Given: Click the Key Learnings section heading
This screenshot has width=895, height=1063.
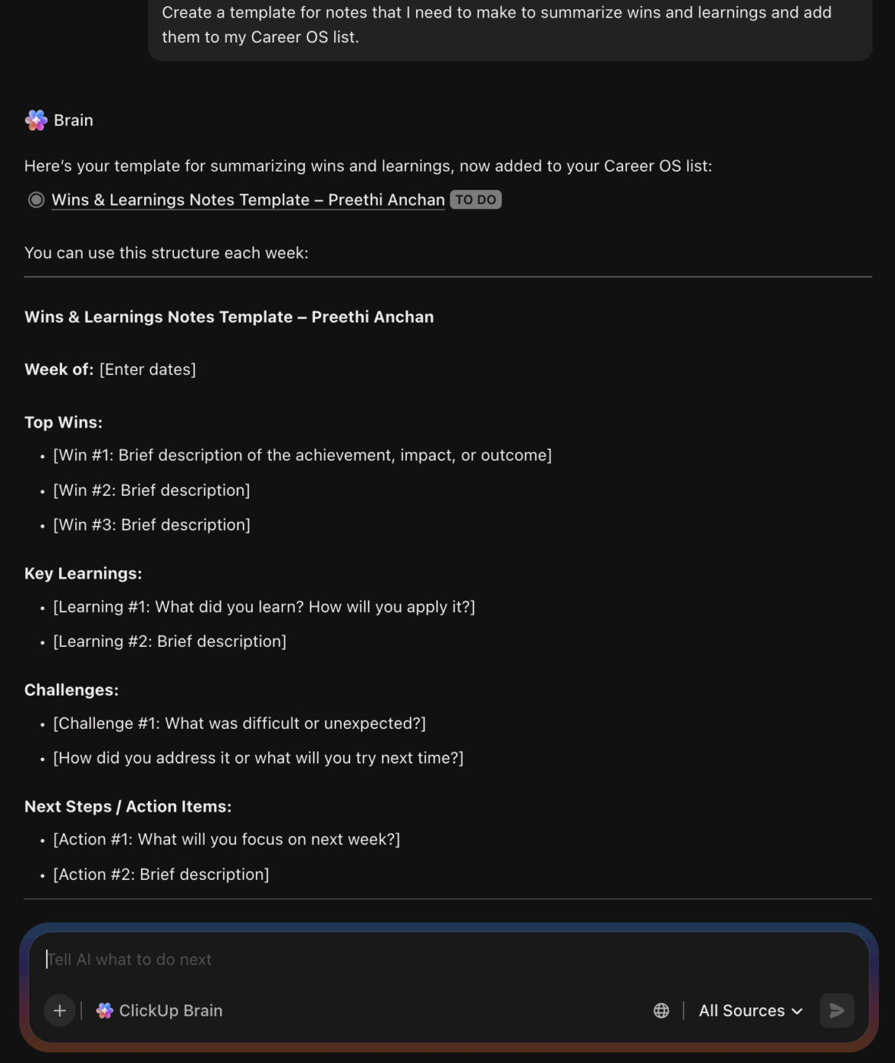Looking at the screenshot, I should tap(84, 573).
